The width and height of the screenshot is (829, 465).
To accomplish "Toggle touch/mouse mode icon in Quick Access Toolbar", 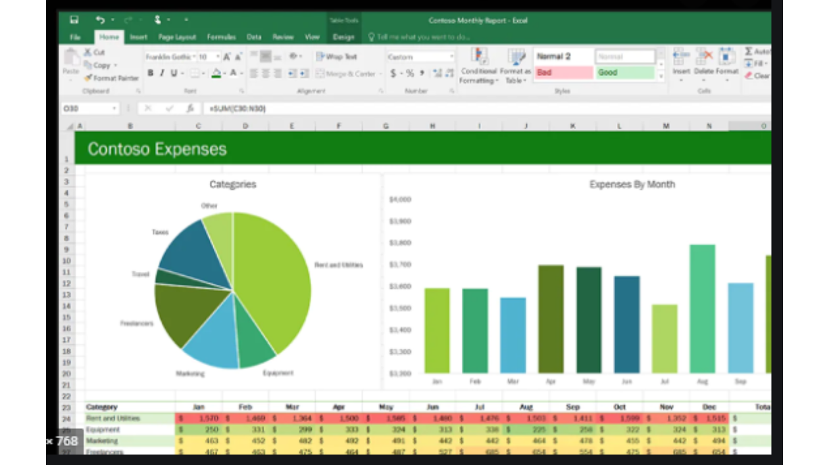I will click(158, 20).
